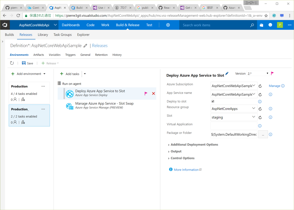The width and height of the screenshot is (294, 210).
Task: Show info for Package or Folder field
Action: point(270,134)
